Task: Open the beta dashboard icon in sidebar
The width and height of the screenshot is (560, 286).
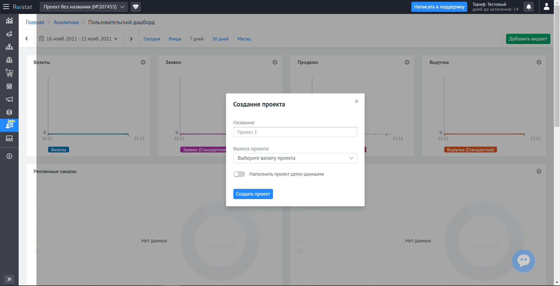Action: [9, 125]
